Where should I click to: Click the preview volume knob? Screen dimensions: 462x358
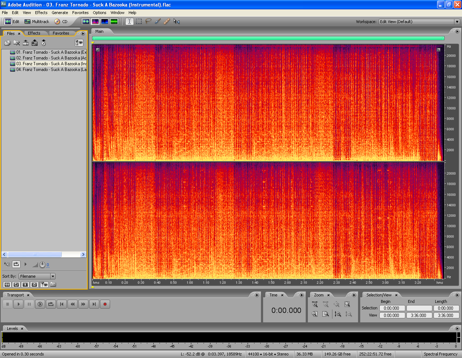[x=42, y=265]
